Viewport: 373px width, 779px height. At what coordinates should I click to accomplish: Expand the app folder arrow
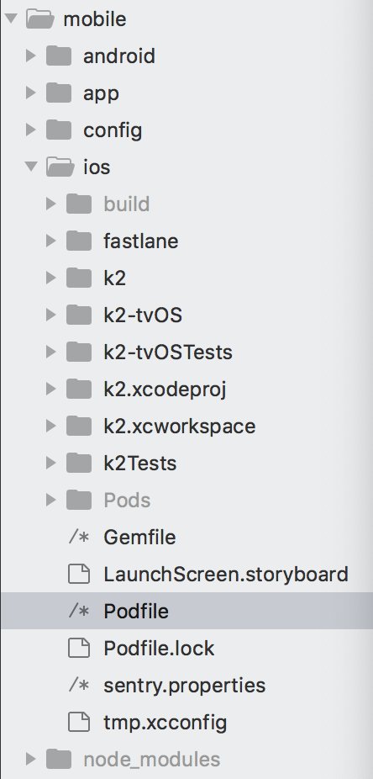tap(31, 93)
